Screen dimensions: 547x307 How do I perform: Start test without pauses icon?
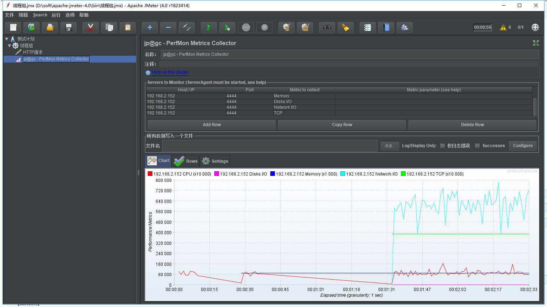[x=227, y=27]
